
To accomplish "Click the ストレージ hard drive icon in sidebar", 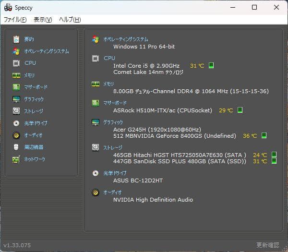I will pos(16,111).
